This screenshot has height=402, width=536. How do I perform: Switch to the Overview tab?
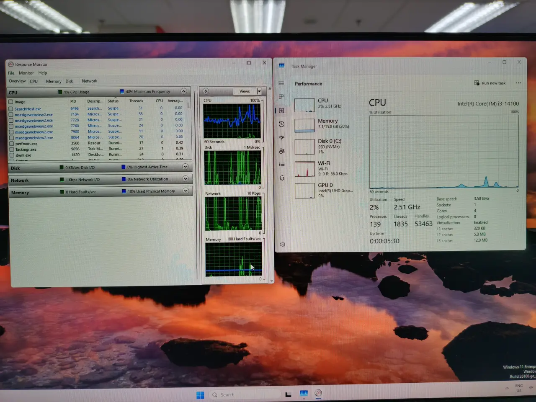pyautogui.click(x=17, y=81)
